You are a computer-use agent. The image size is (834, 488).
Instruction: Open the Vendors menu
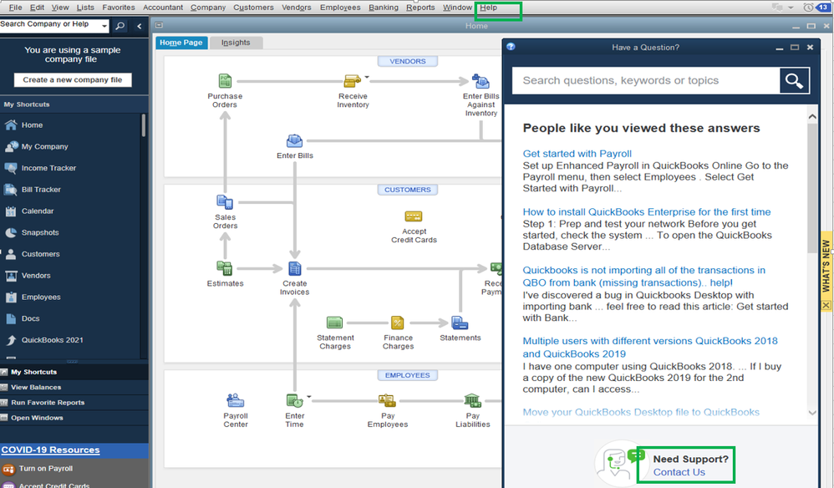click(297, 8)
